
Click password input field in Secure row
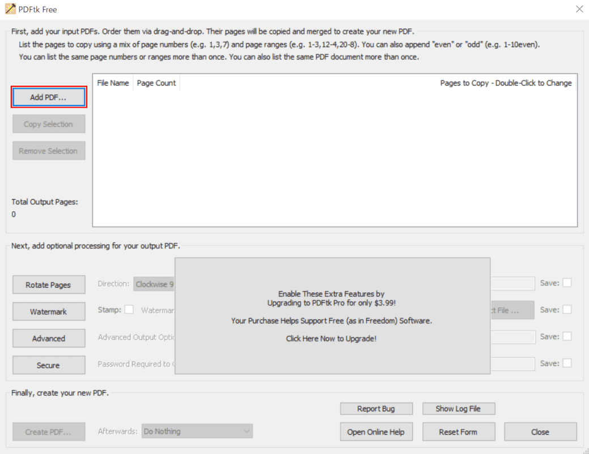512,364
